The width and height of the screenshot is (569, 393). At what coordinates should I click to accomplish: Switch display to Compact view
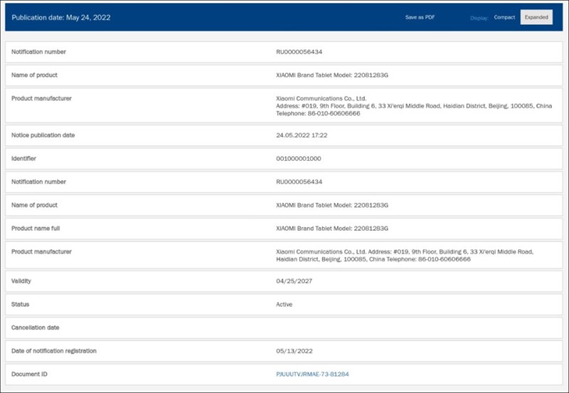[x=504, y=17]
